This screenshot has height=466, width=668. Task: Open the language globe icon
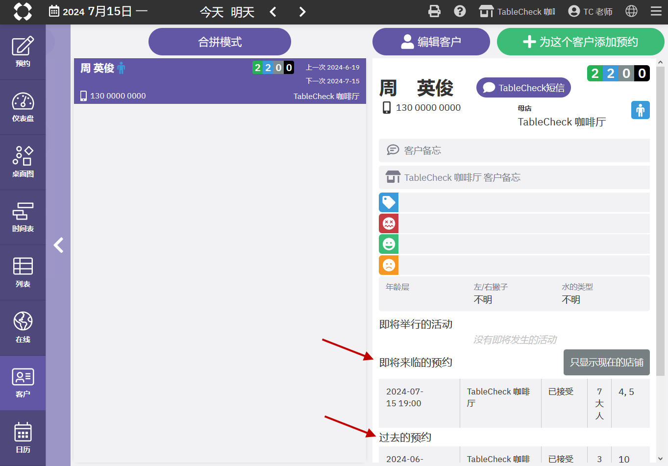pyautogui.click(x=632, y=11)
